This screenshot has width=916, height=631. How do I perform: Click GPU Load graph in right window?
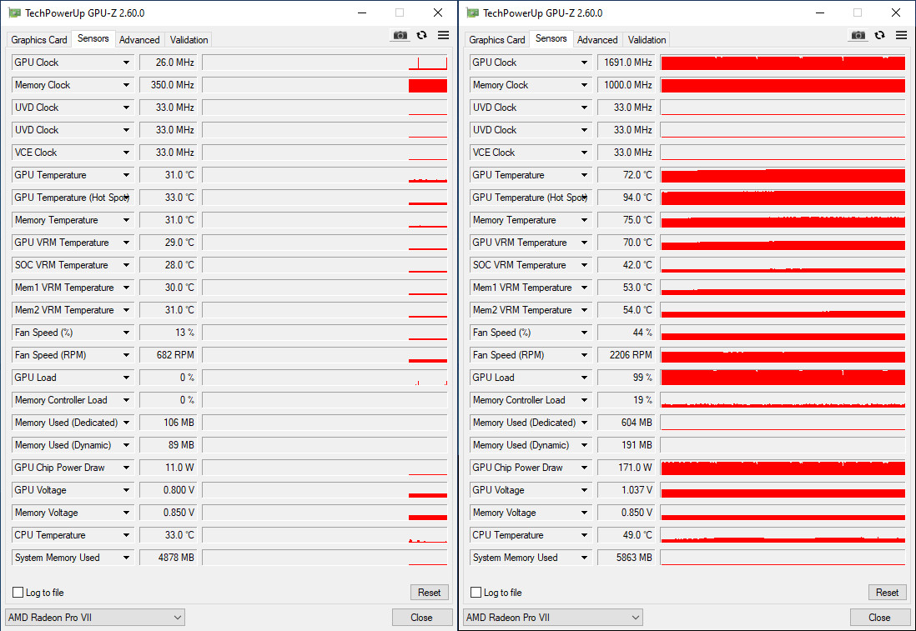coord(783,378)
